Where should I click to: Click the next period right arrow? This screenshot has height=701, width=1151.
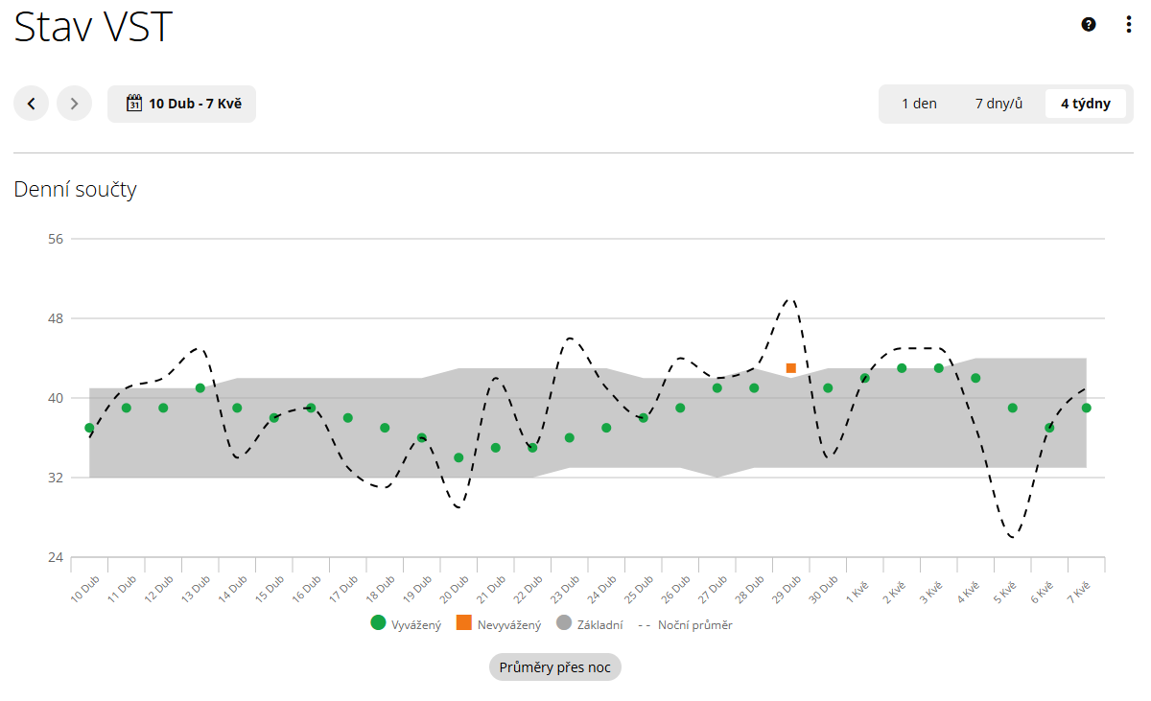pyautogui.click(x=74, y=104)
